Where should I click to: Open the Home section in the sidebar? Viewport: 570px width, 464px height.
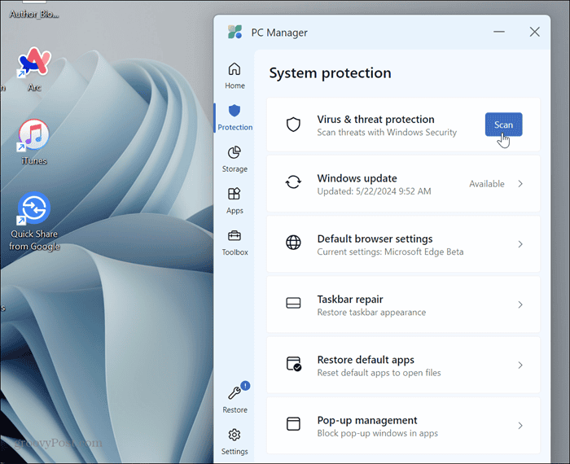click(235, 76)
